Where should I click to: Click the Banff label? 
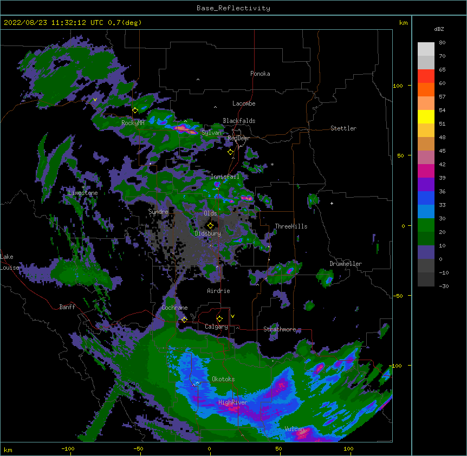[x=67, y=307]
